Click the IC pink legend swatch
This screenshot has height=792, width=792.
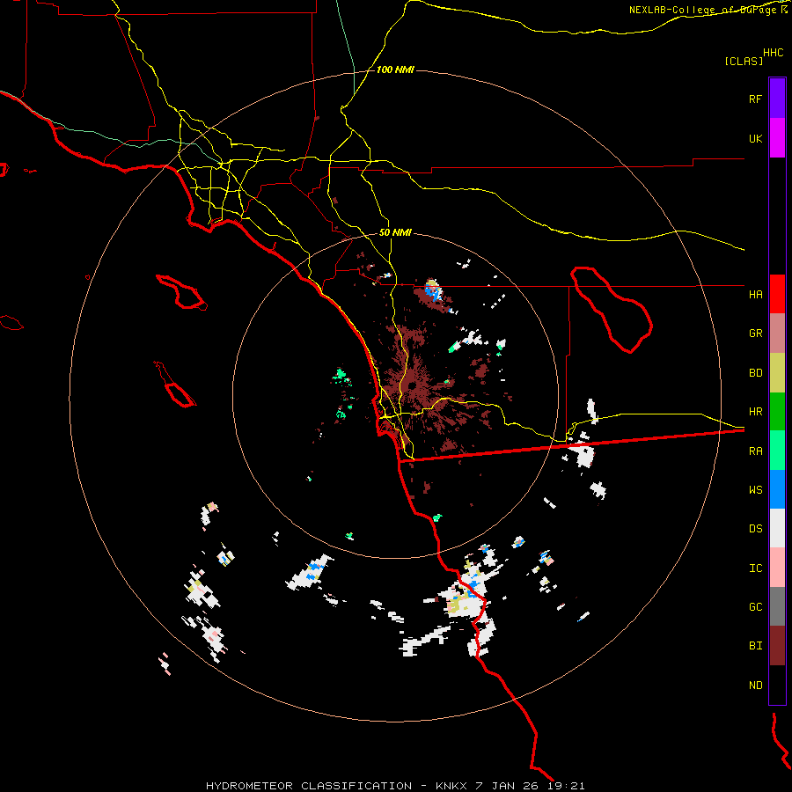[x=777, y=568]
